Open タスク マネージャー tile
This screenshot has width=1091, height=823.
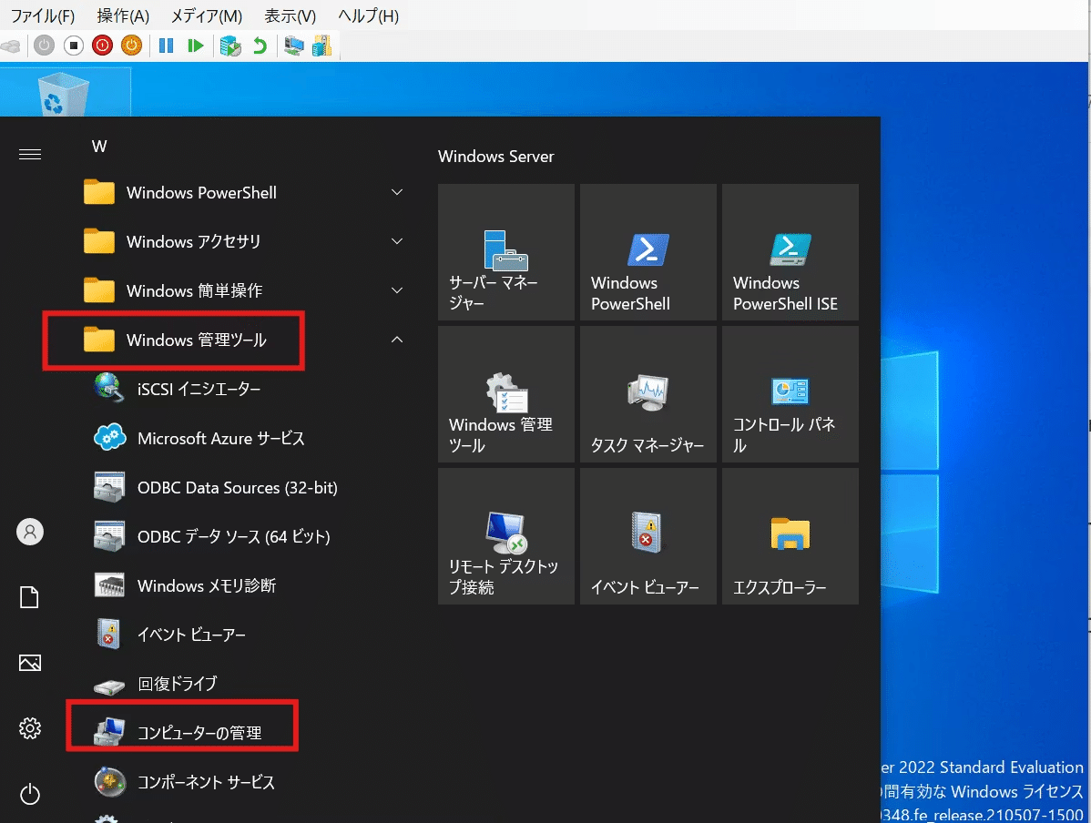click(647, 394)
